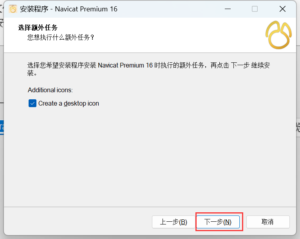Close the installer with the X icon
The image size is (300, 239).
(282, 9)
